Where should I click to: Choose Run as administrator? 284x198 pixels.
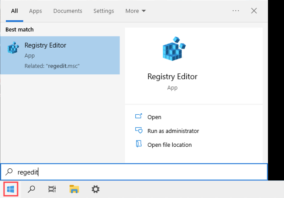click(x=173, y=131)
